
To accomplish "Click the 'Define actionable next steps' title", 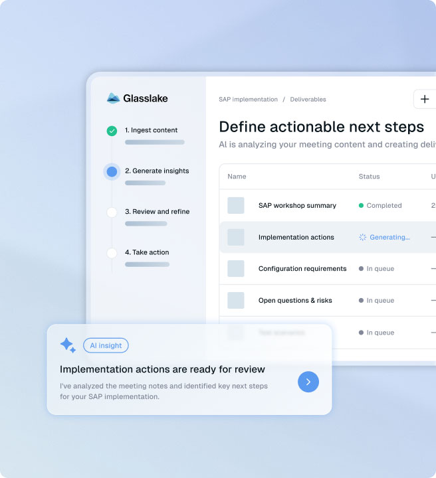I will coord(321,127).
